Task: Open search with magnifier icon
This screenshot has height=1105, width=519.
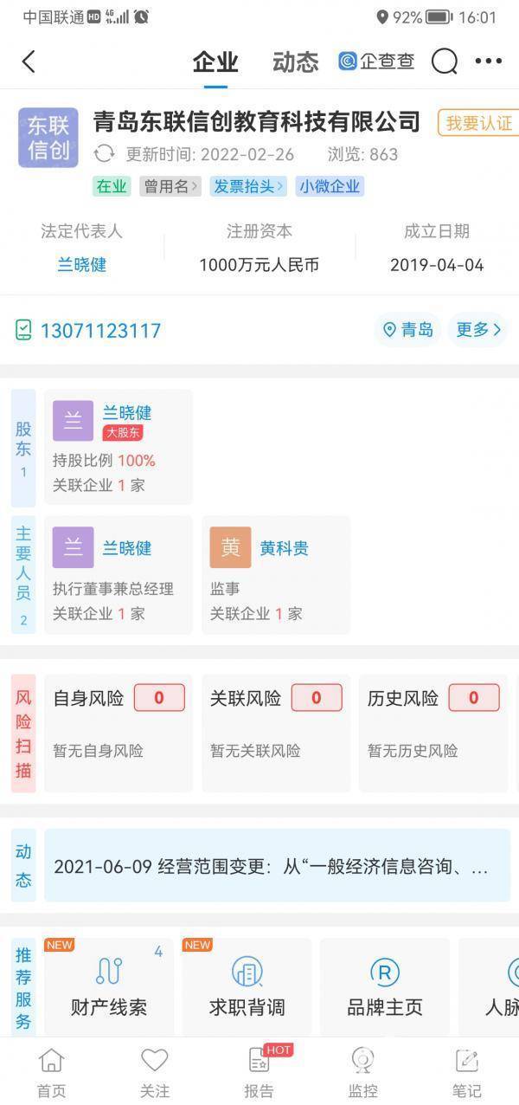Action: coord(444,61)
